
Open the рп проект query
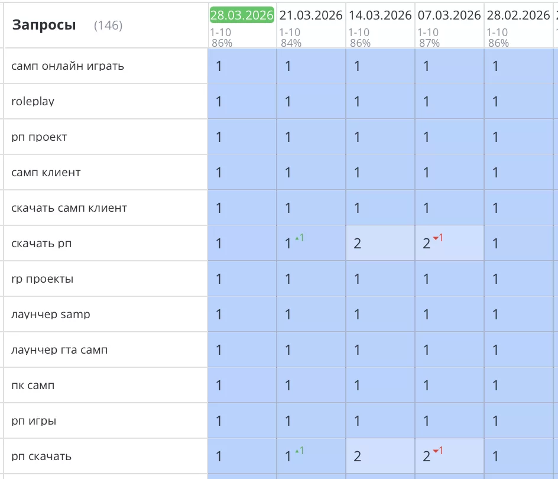click(39, 137)
